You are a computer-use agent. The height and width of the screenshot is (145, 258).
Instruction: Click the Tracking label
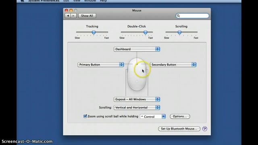point(92,26)
